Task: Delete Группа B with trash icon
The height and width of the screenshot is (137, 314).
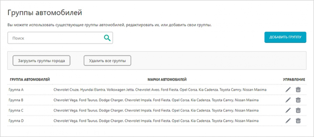Action: pyautogui.click(x=298, y=100)
